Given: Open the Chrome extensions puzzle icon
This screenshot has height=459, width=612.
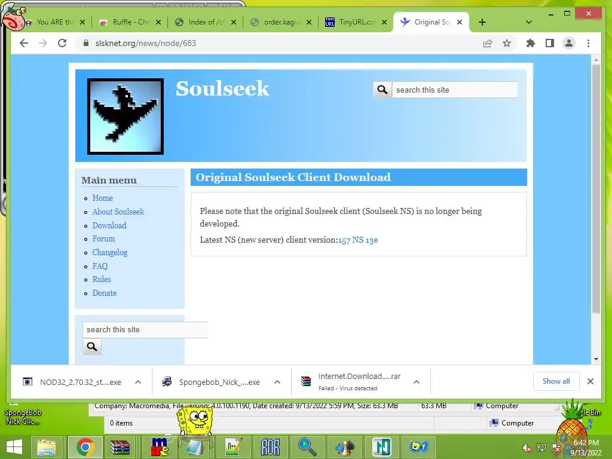Looking at the screenshot, I should (531, 43).
